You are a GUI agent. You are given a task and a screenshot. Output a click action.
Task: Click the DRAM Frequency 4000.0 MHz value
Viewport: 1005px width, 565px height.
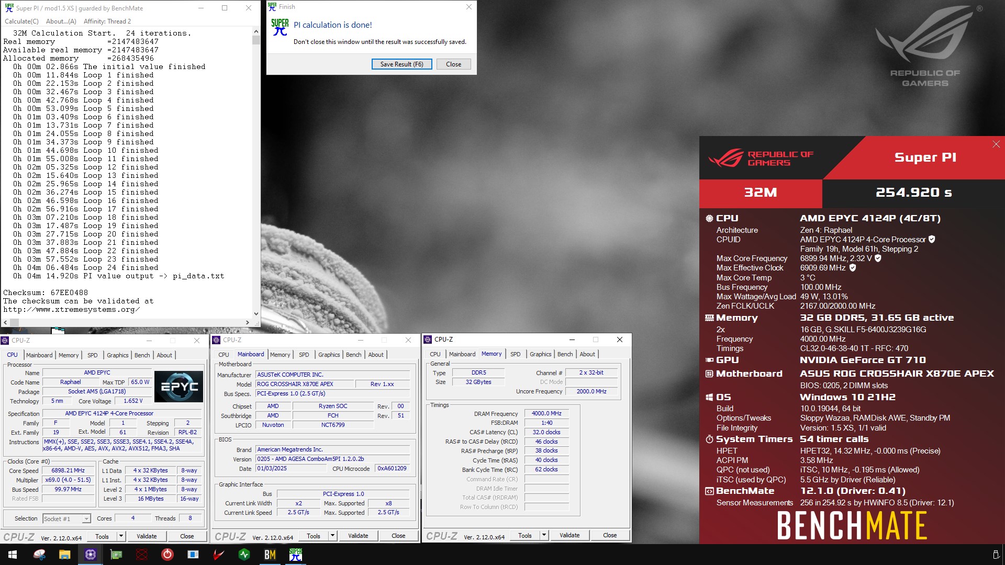tap(546, 413)
